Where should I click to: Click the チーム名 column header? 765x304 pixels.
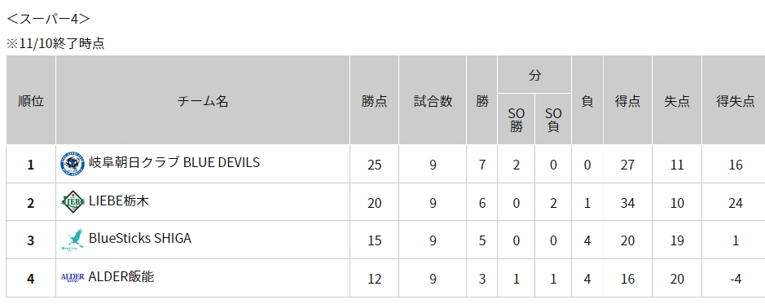point(203,101)
